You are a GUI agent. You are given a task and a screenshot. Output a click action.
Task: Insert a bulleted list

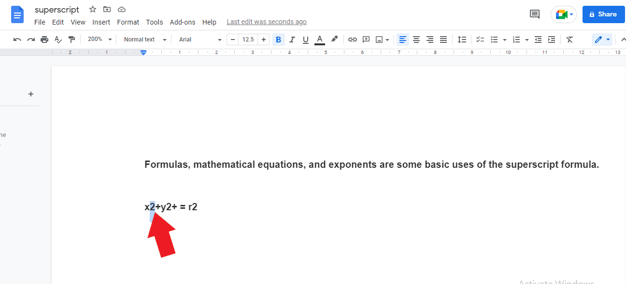494,40
